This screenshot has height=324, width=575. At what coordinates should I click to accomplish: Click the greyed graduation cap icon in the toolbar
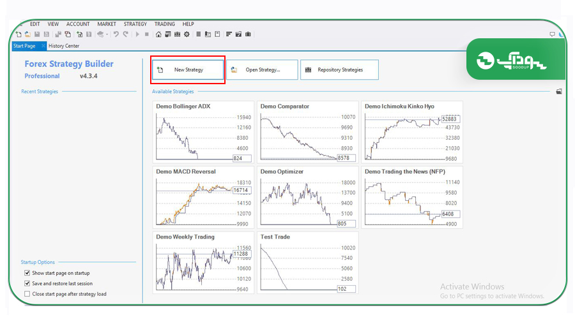tap(100, 34)
